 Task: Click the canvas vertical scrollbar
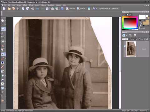[120, 63]
